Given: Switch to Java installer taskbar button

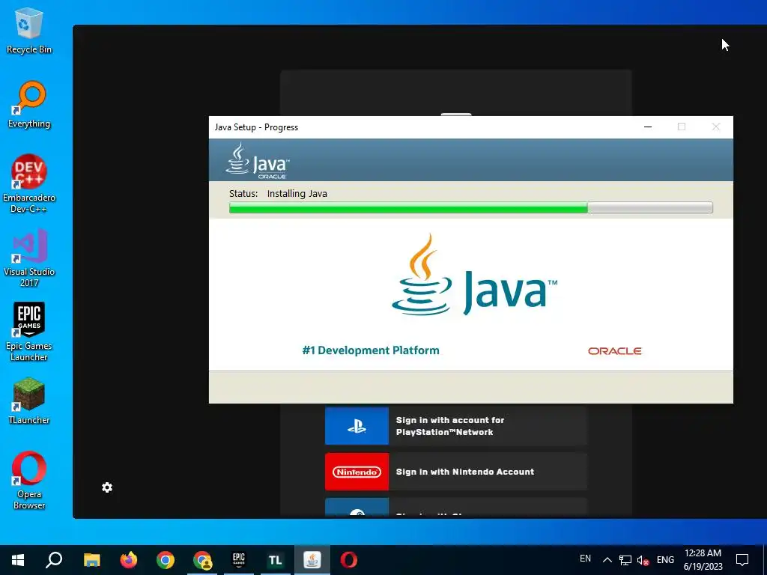Looking at the screenshot, I should 312,560.
